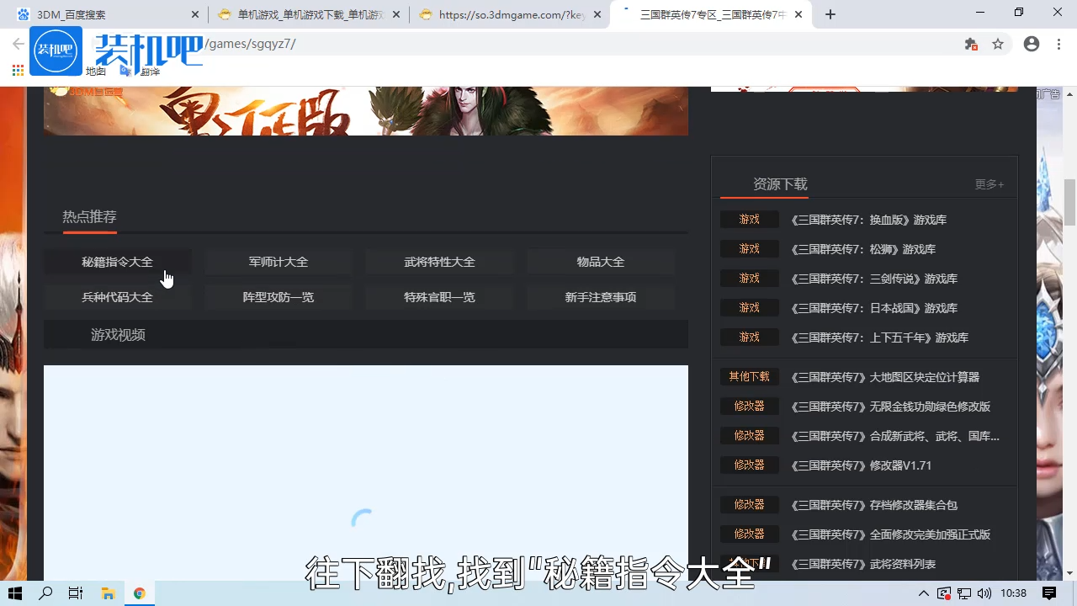Viewport: 1077px width, 606px height.
Task: Open the 装机吧 logo icon
Action: (x=56, y=50)
